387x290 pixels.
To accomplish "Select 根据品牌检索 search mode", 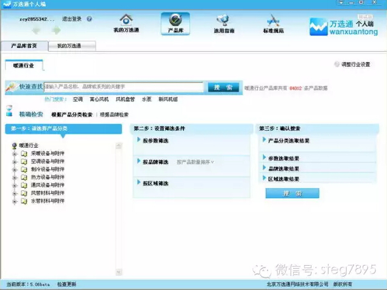I will [115, 114].
